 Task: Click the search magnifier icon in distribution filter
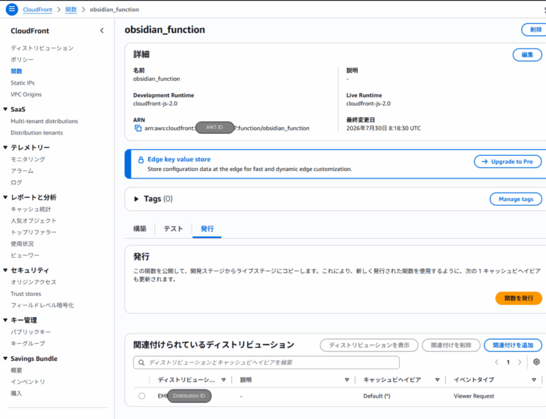pos(141,362)
